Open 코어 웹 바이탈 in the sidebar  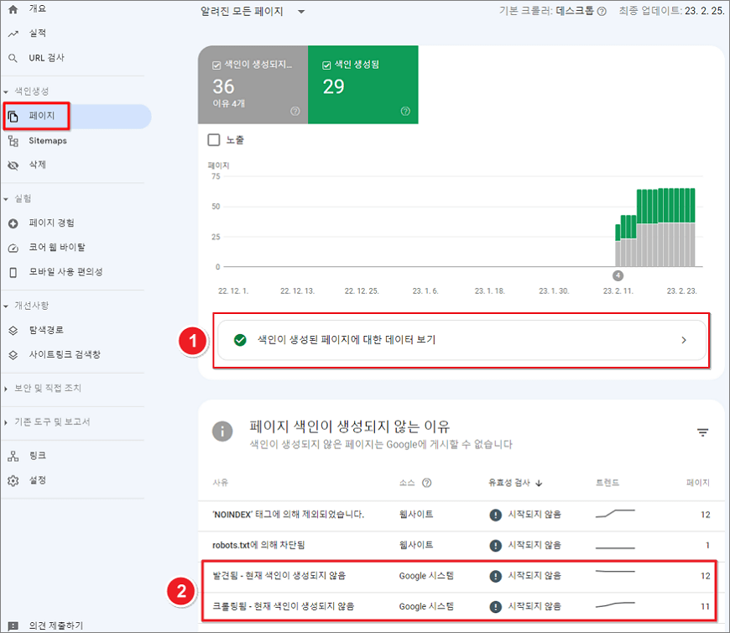(x=57, y=248)
